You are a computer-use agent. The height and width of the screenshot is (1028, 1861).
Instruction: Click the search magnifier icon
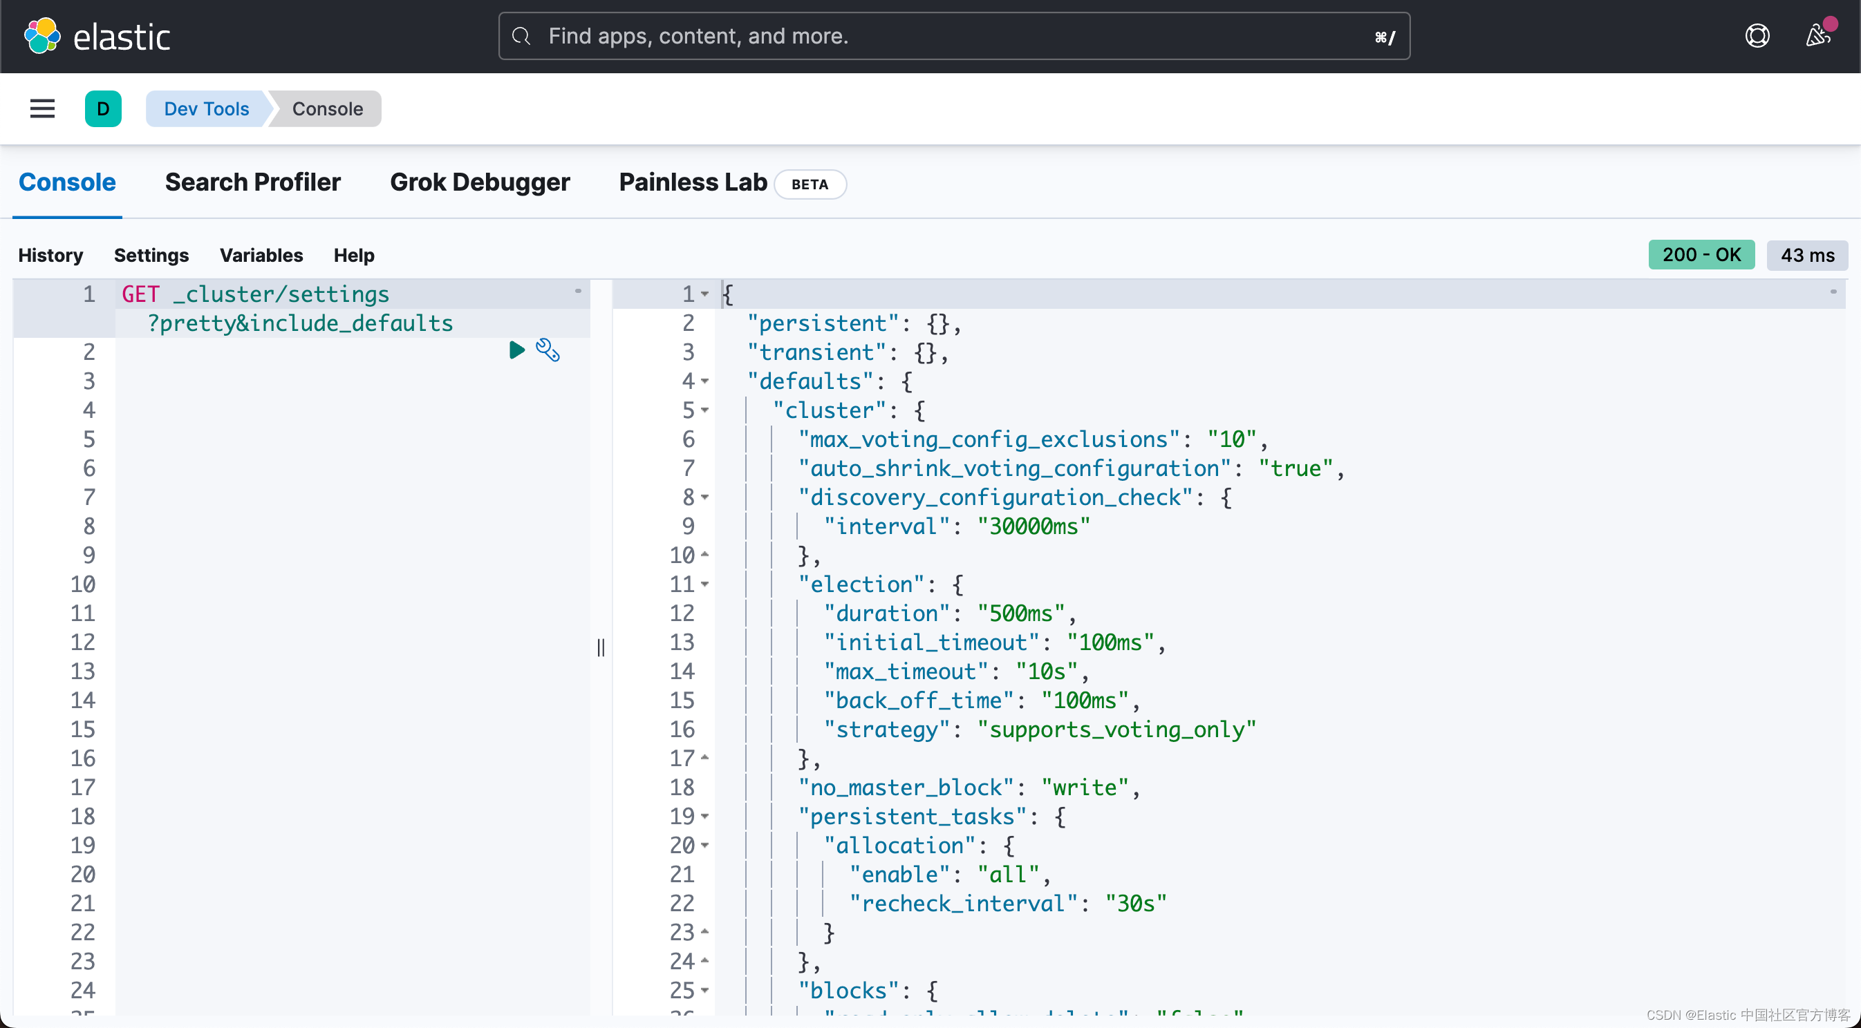click(521, 36)
